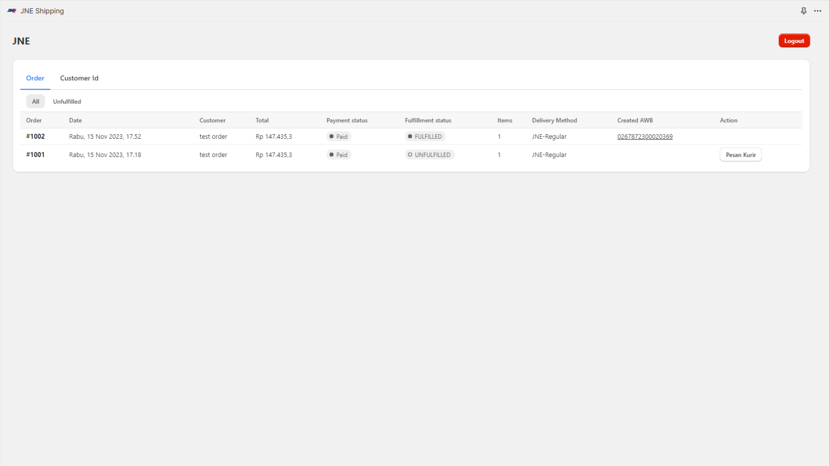Filter orders by Unfulfilled

coord(67,101)
